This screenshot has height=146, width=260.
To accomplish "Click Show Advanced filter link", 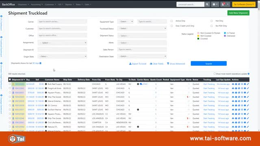I will (176, 64).
